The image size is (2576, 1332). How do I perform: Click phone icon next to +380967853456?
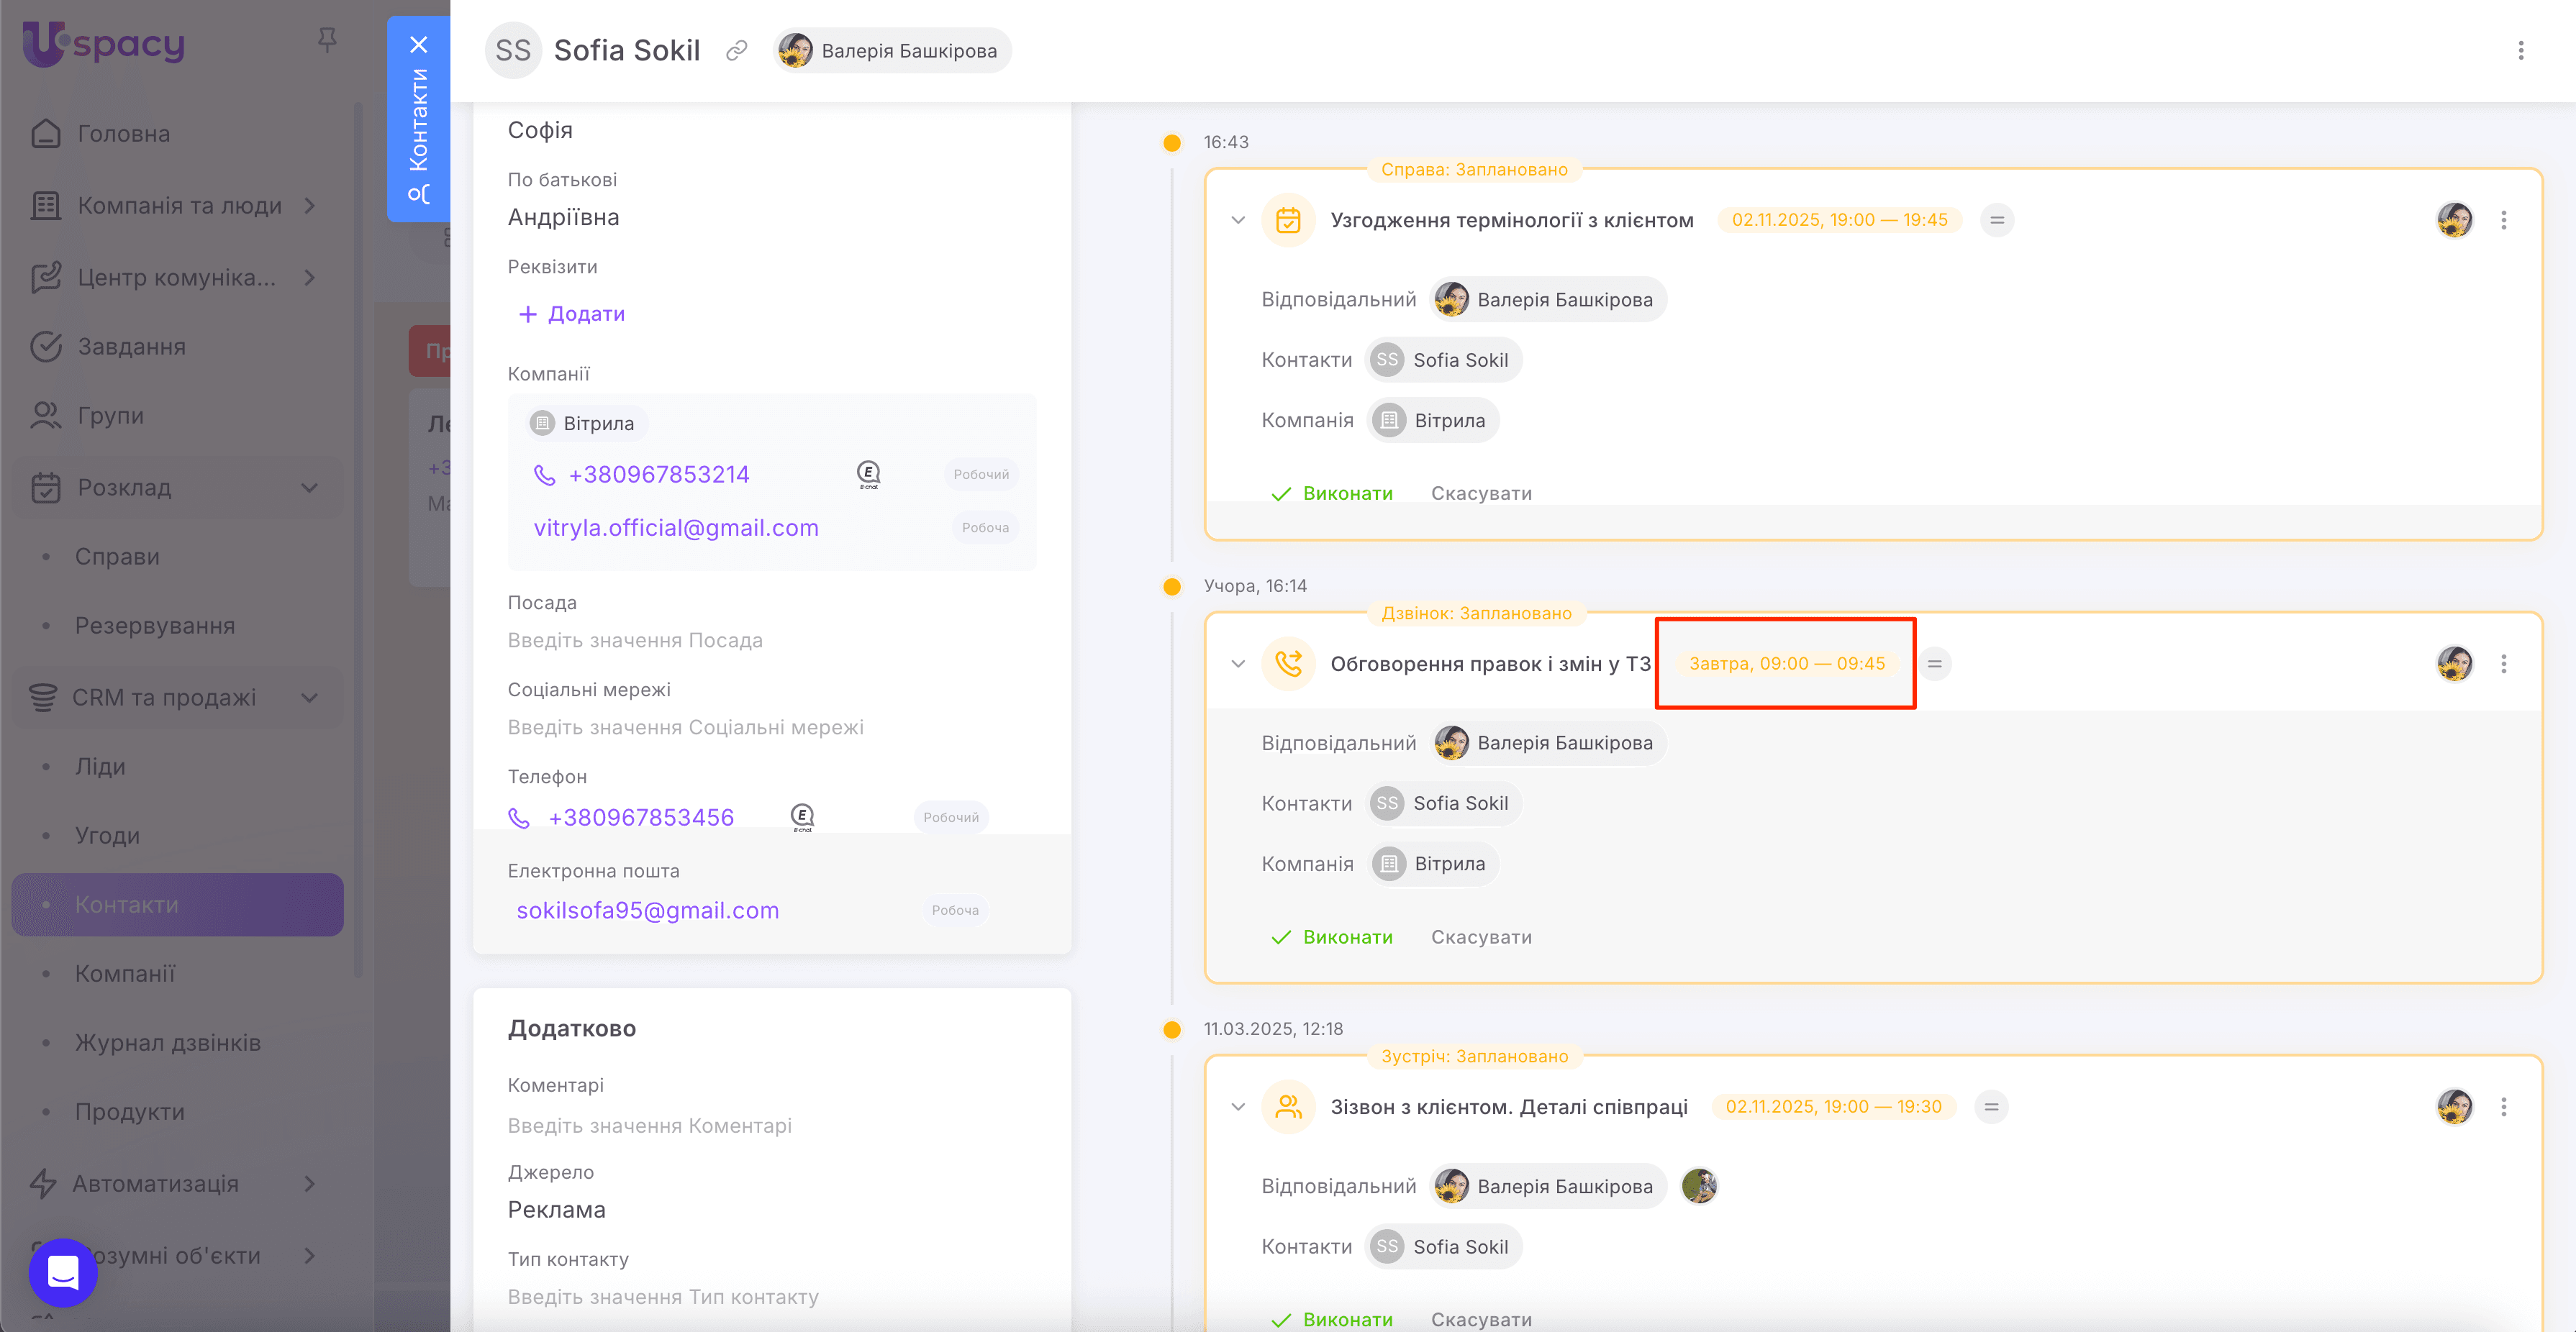coord(519,818)
